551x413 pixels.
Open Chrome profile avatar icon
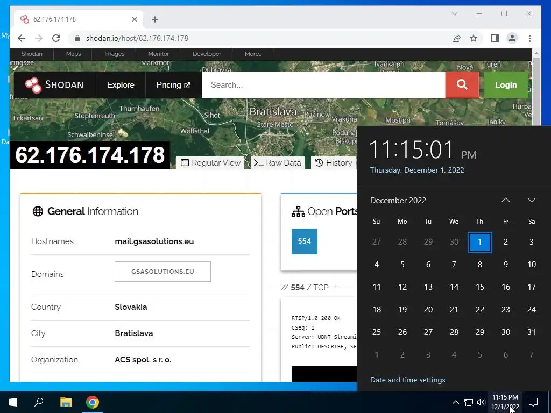click(512, 38)
